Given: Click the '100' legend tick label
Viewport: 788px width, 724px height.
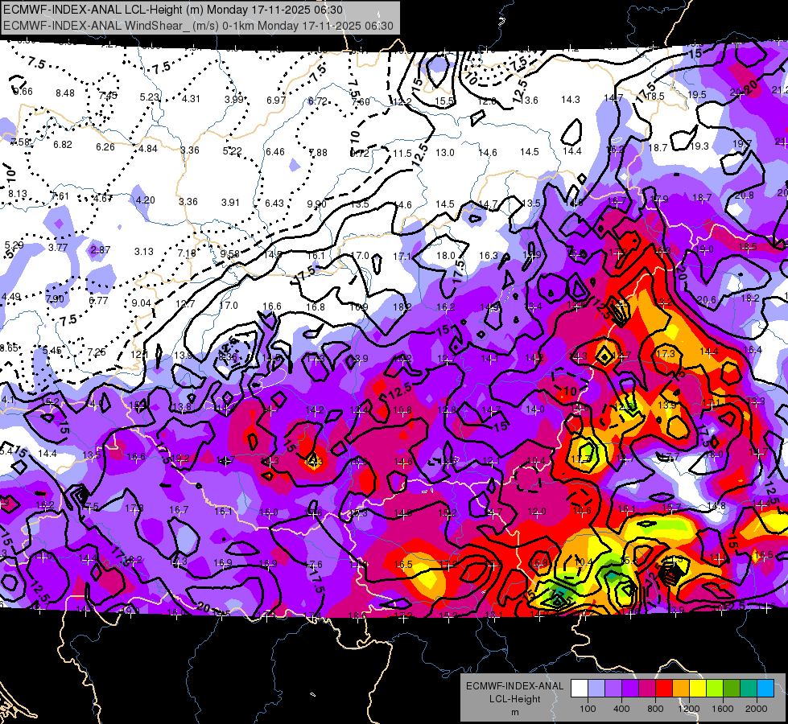Looking at the screenshot, I should 588,709.
